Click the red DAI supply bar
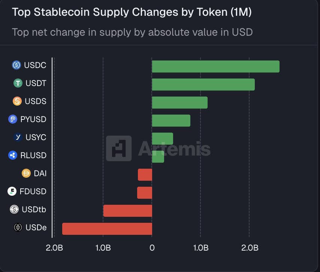The height and width of the screenshot is (272, 320). coord(145,175)
